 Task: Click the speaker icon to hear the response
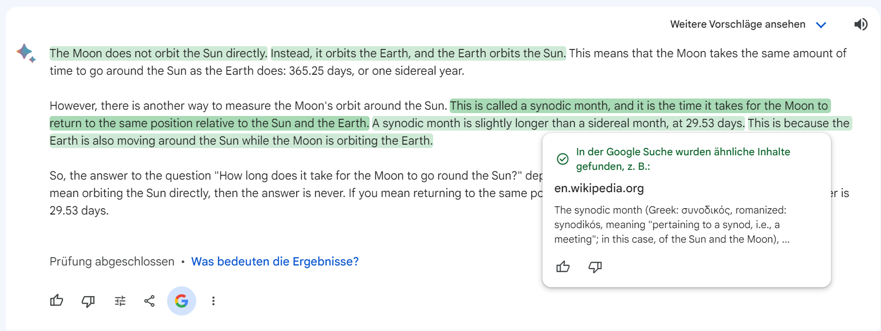(x=861, y=24)
